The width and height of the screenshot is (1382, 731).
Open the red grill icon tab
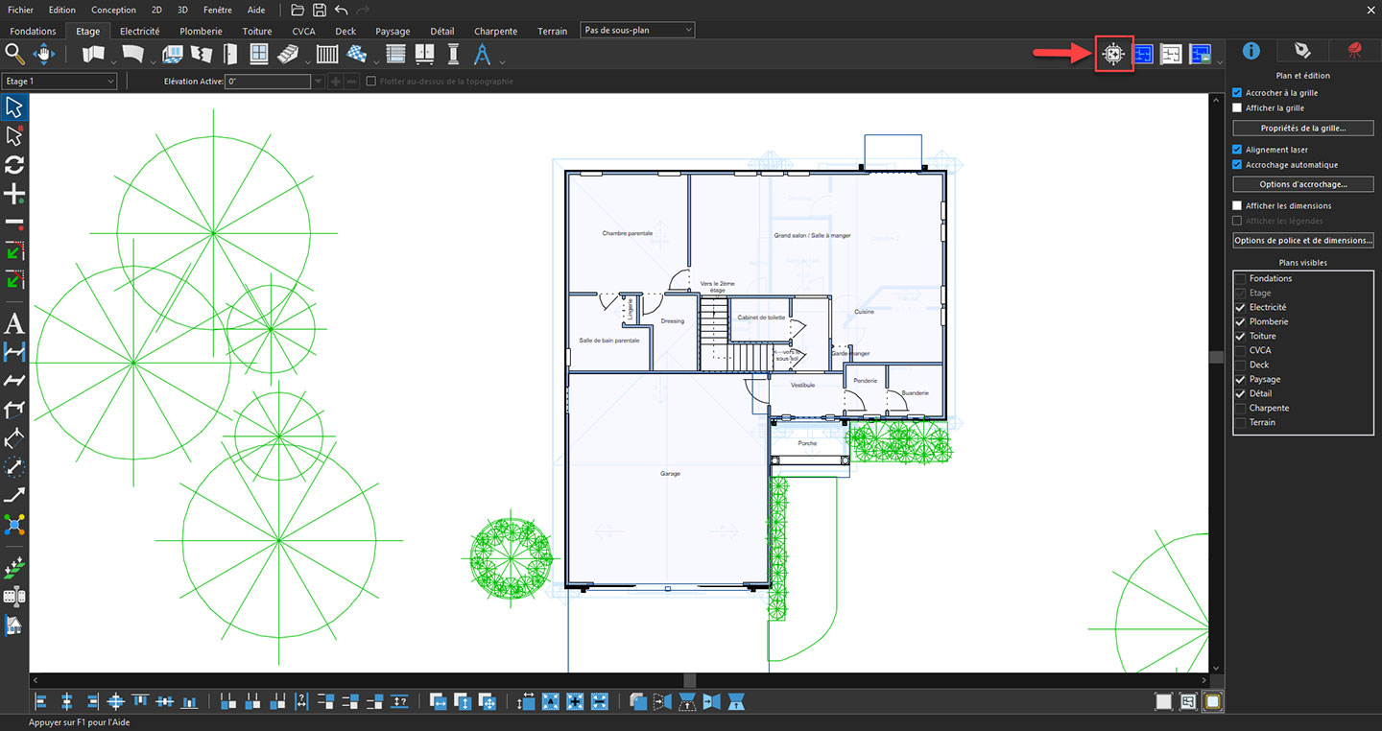click(1355, 51)
